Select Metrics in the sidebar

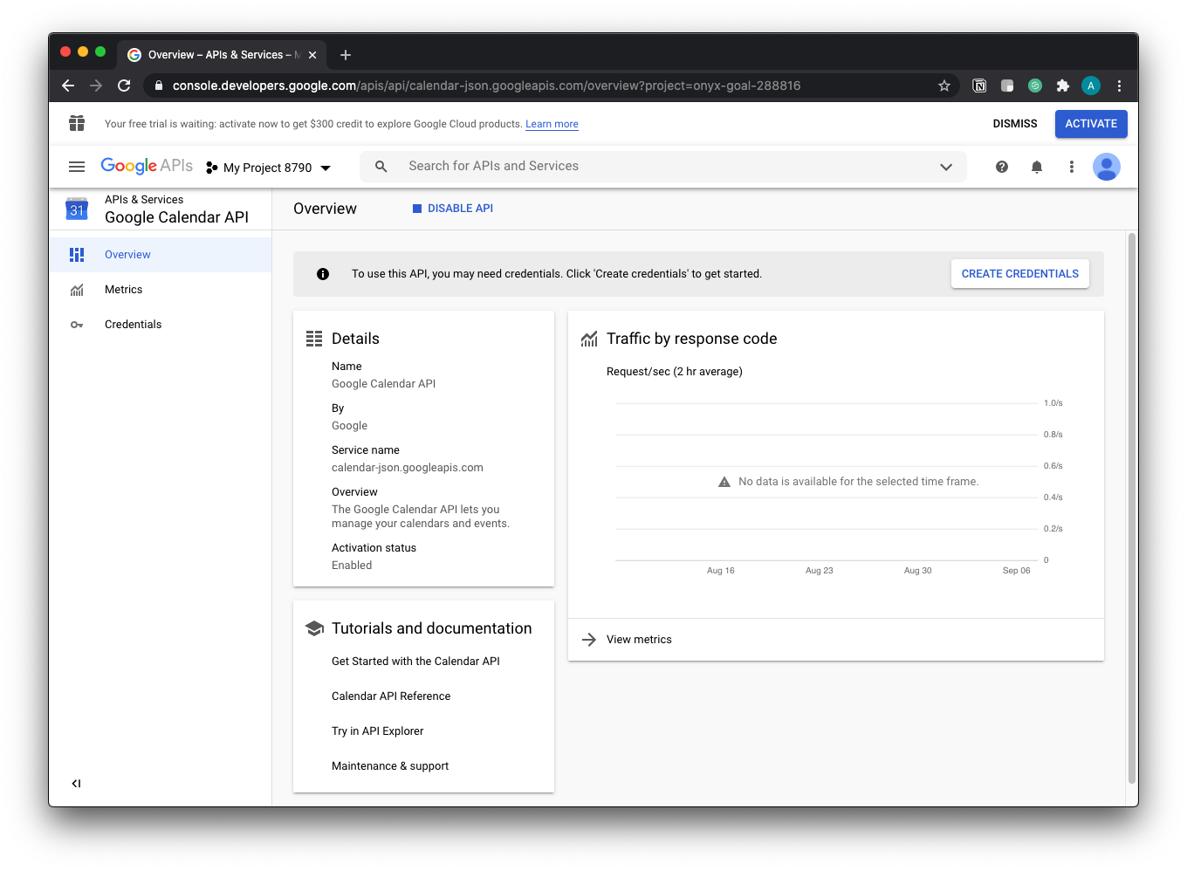point(123,290)
